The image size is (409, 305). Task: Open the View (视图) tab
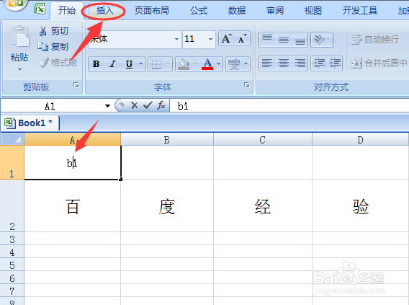point(313,11)
